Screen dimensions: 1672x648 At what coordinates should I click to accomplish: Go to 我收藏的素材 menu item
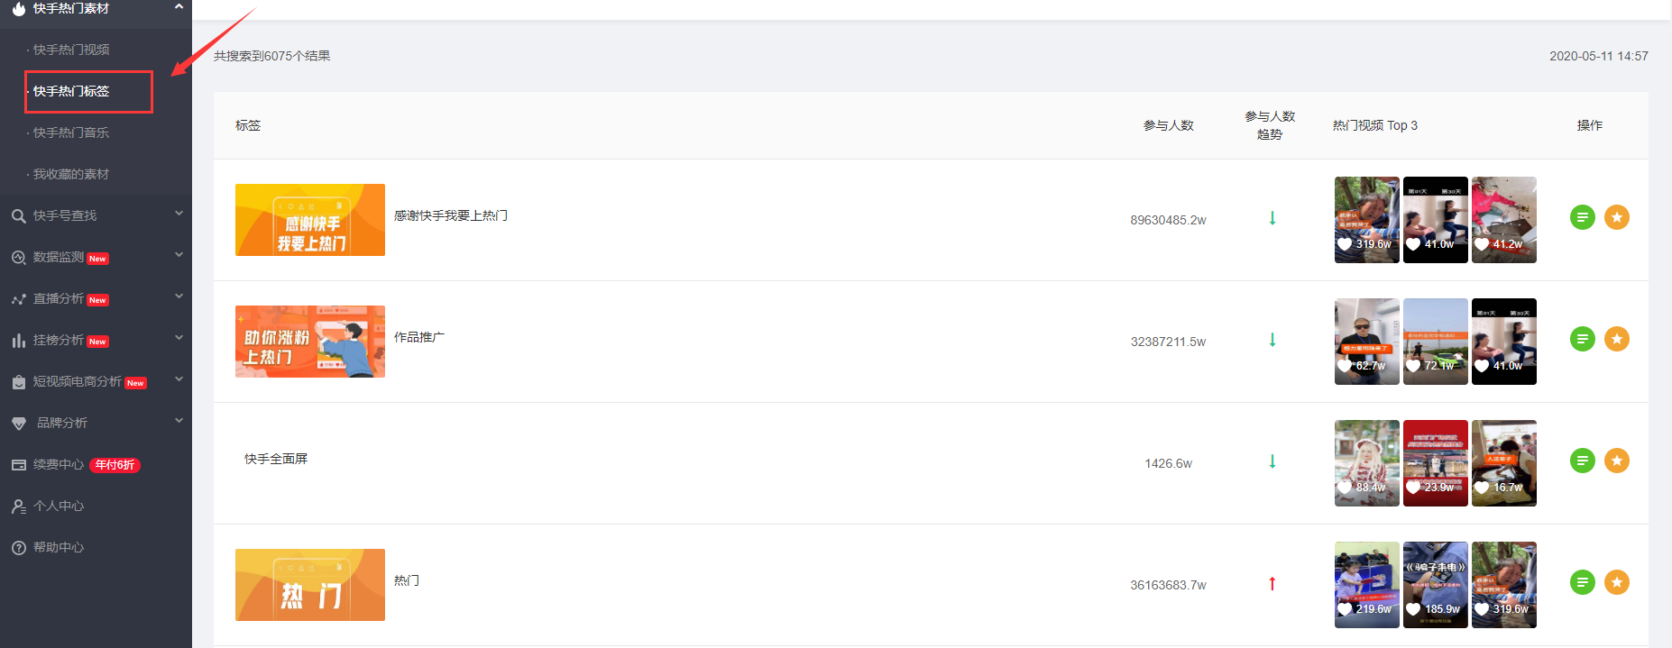tap(71, 174)
